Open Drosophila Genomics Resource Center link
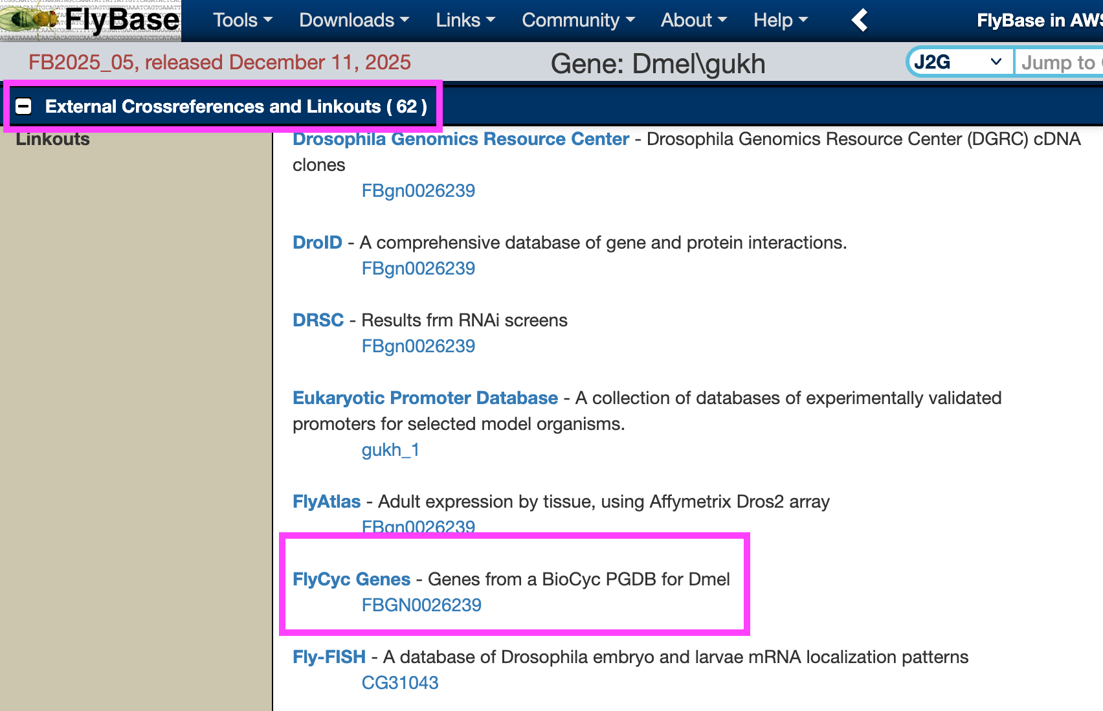Screen dimensions: 1103x711 461,139
